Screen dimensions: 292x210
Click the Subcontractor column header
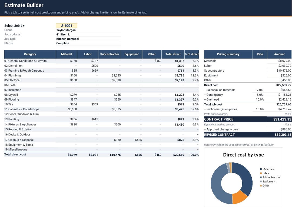(109, 54)
